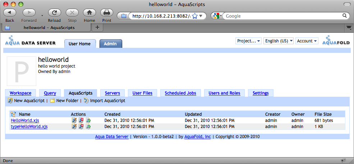Click the toolbar toggle pill in title bar
This screenshot has height=164, width=354.
(346, 4)
